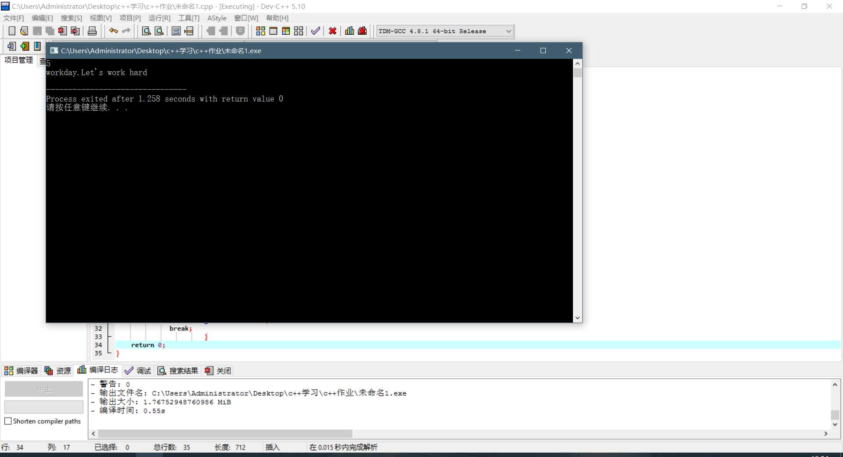
Task: Click the red X Stop execution icon
Action: click(333, 31)
